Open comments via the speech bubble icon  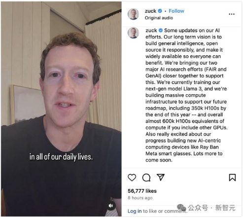pos(146,178)
